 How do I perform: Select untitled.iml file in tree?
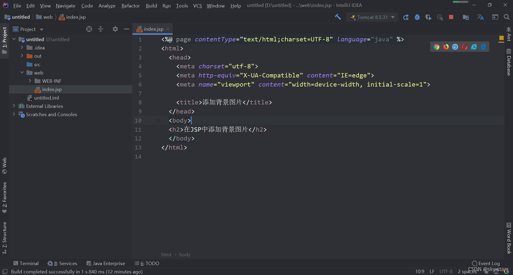46,98
